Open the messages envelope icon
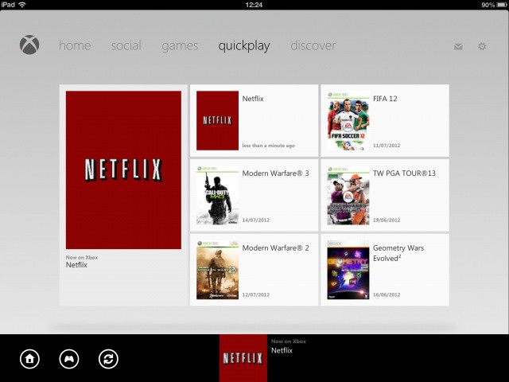509x382 pixels. [458, 47]
